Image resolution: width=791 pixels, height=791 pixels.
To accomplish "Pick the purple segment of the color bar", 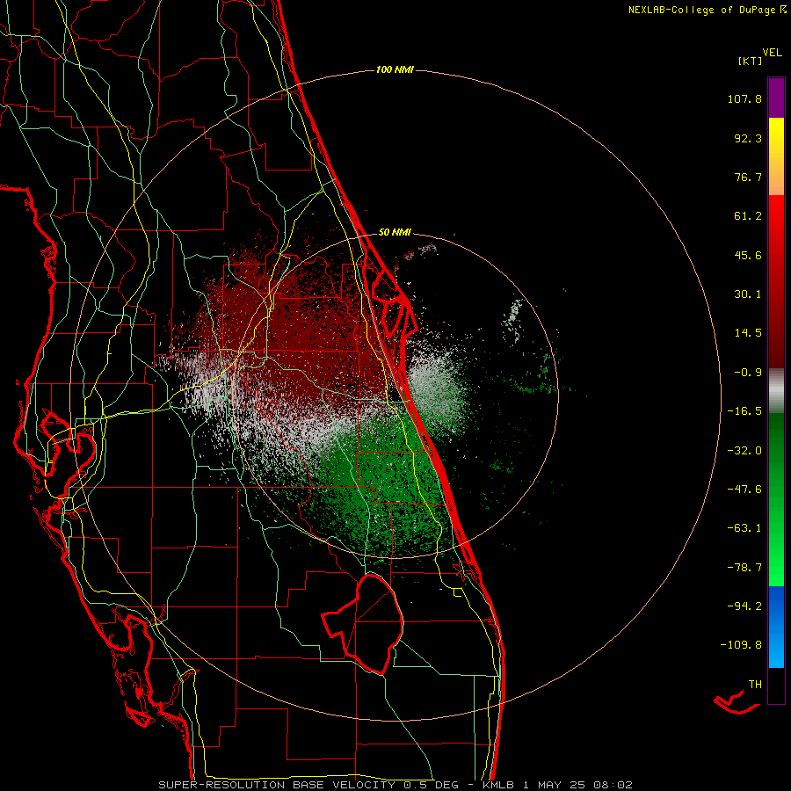I will [x=776, y=98].
